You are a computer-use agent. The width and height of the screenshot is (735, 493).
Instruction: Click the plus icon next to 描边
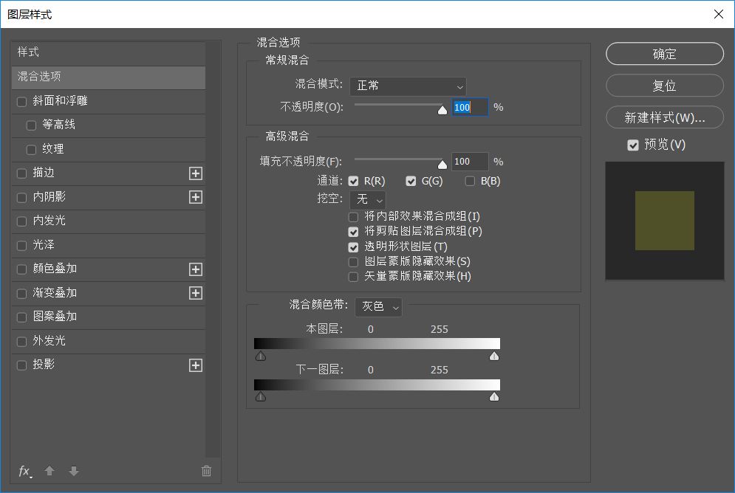[x=196, y=173]
